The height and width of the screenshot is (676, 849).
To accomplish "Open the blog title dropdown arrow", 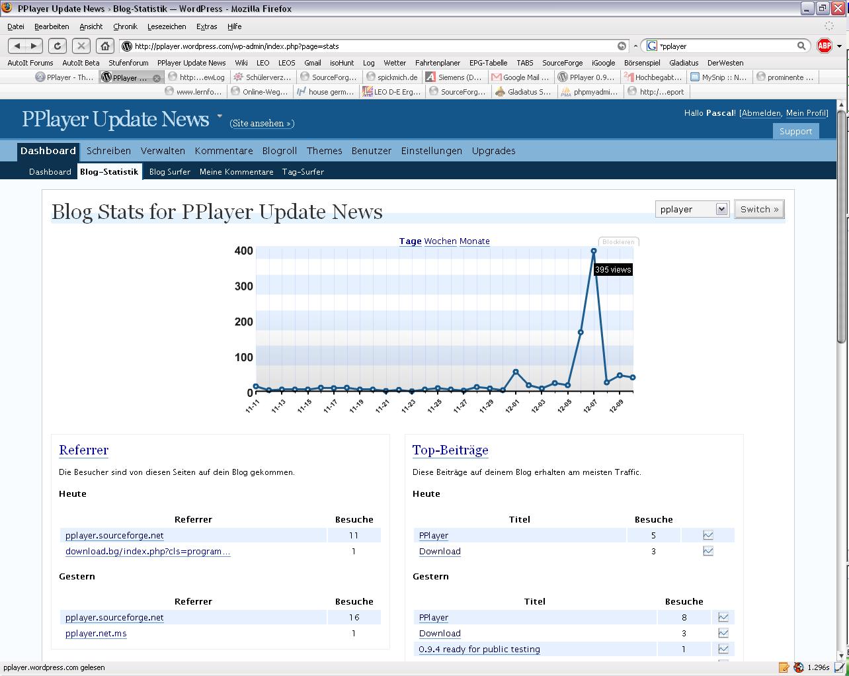I will point(220,116).
